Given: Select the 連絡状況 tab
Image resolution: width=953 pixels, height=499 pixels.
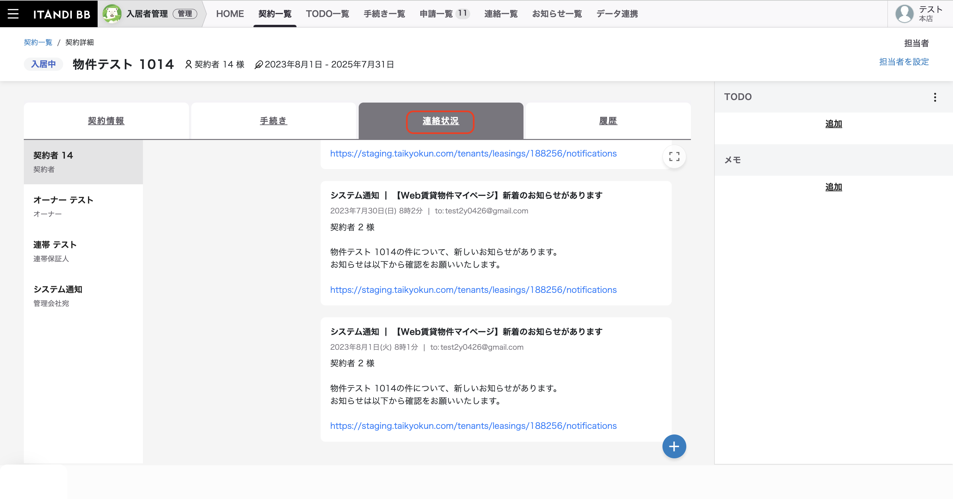Looking at the screenshot, I should [x=441, y=121].
